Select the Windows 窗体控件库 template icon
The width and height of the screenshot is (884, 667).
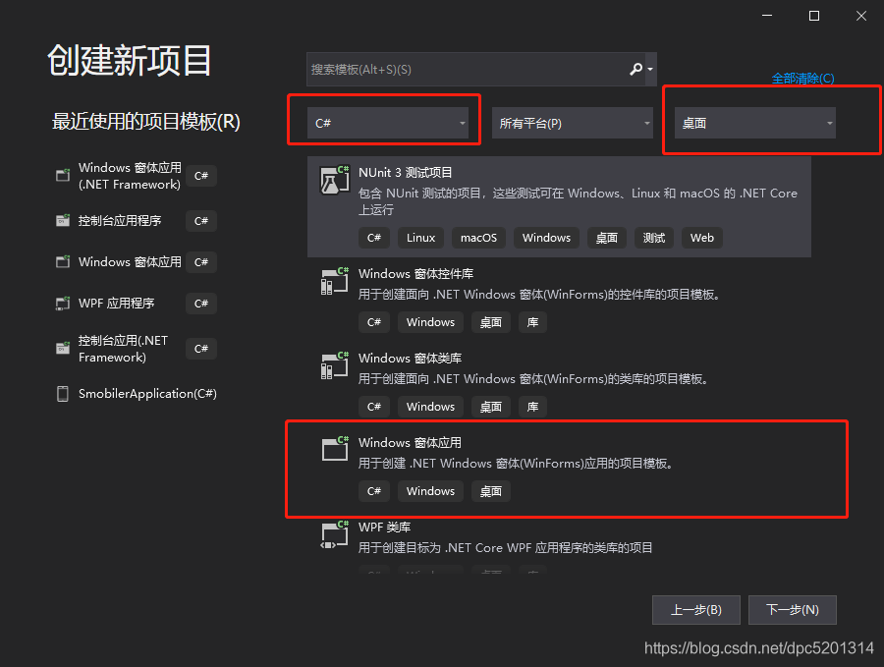pos(334,281)
